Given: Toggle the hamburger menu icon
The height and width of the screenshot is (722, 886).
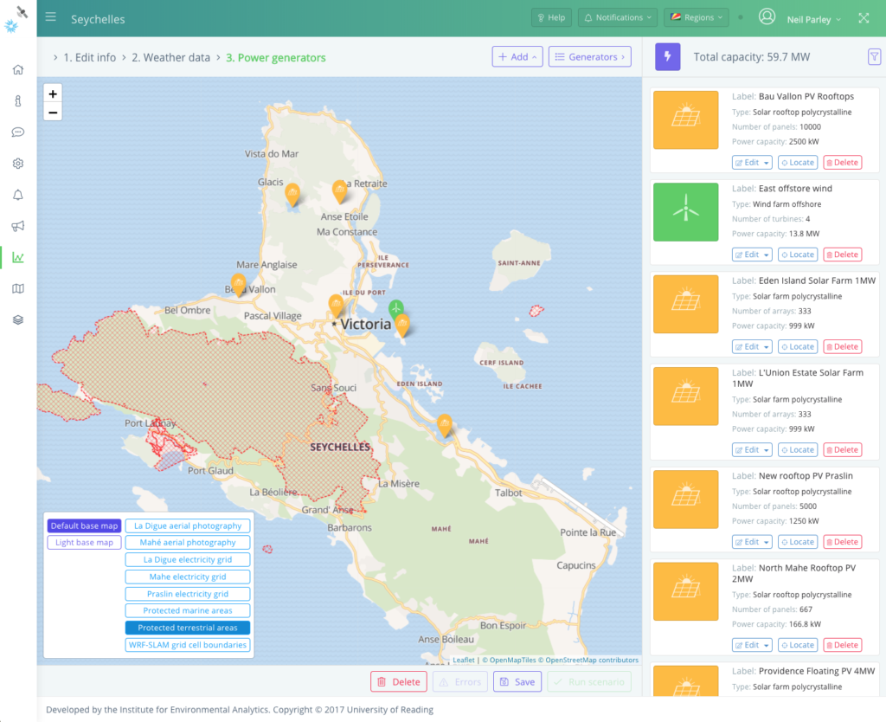Looking at the screenshot, I should point(51,18).
